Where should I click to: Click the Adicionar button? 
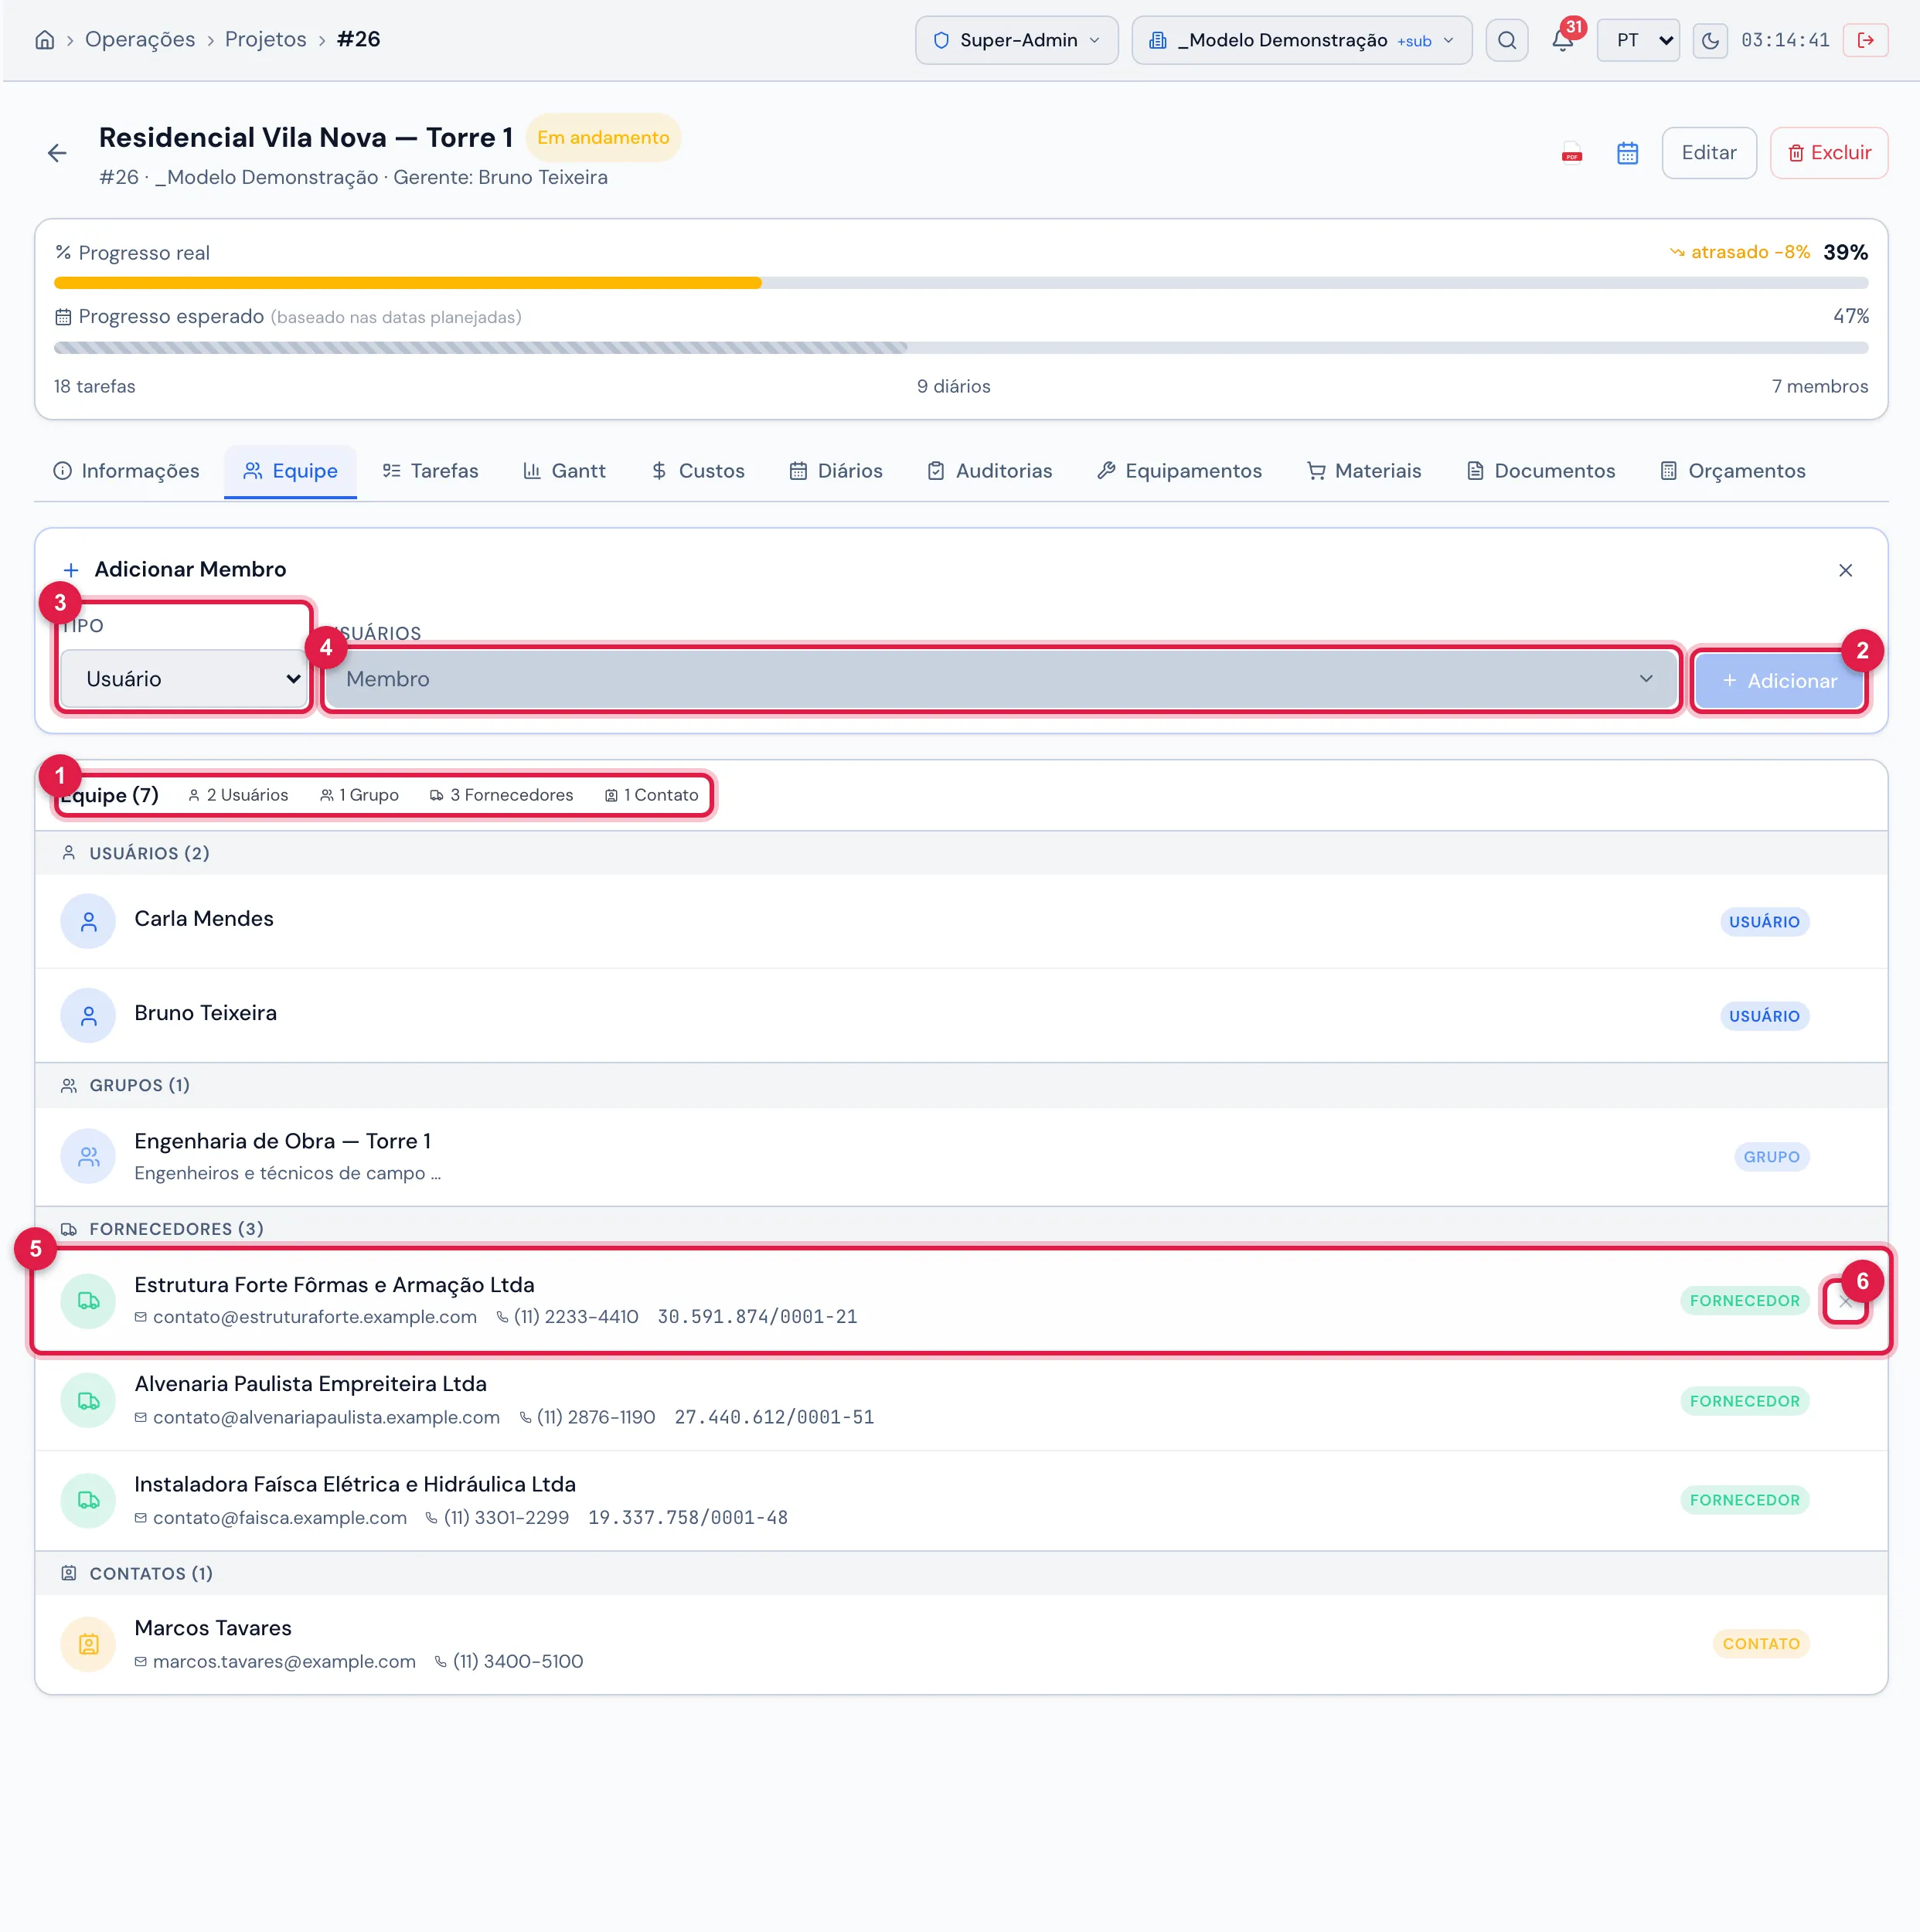point(1779,681)
